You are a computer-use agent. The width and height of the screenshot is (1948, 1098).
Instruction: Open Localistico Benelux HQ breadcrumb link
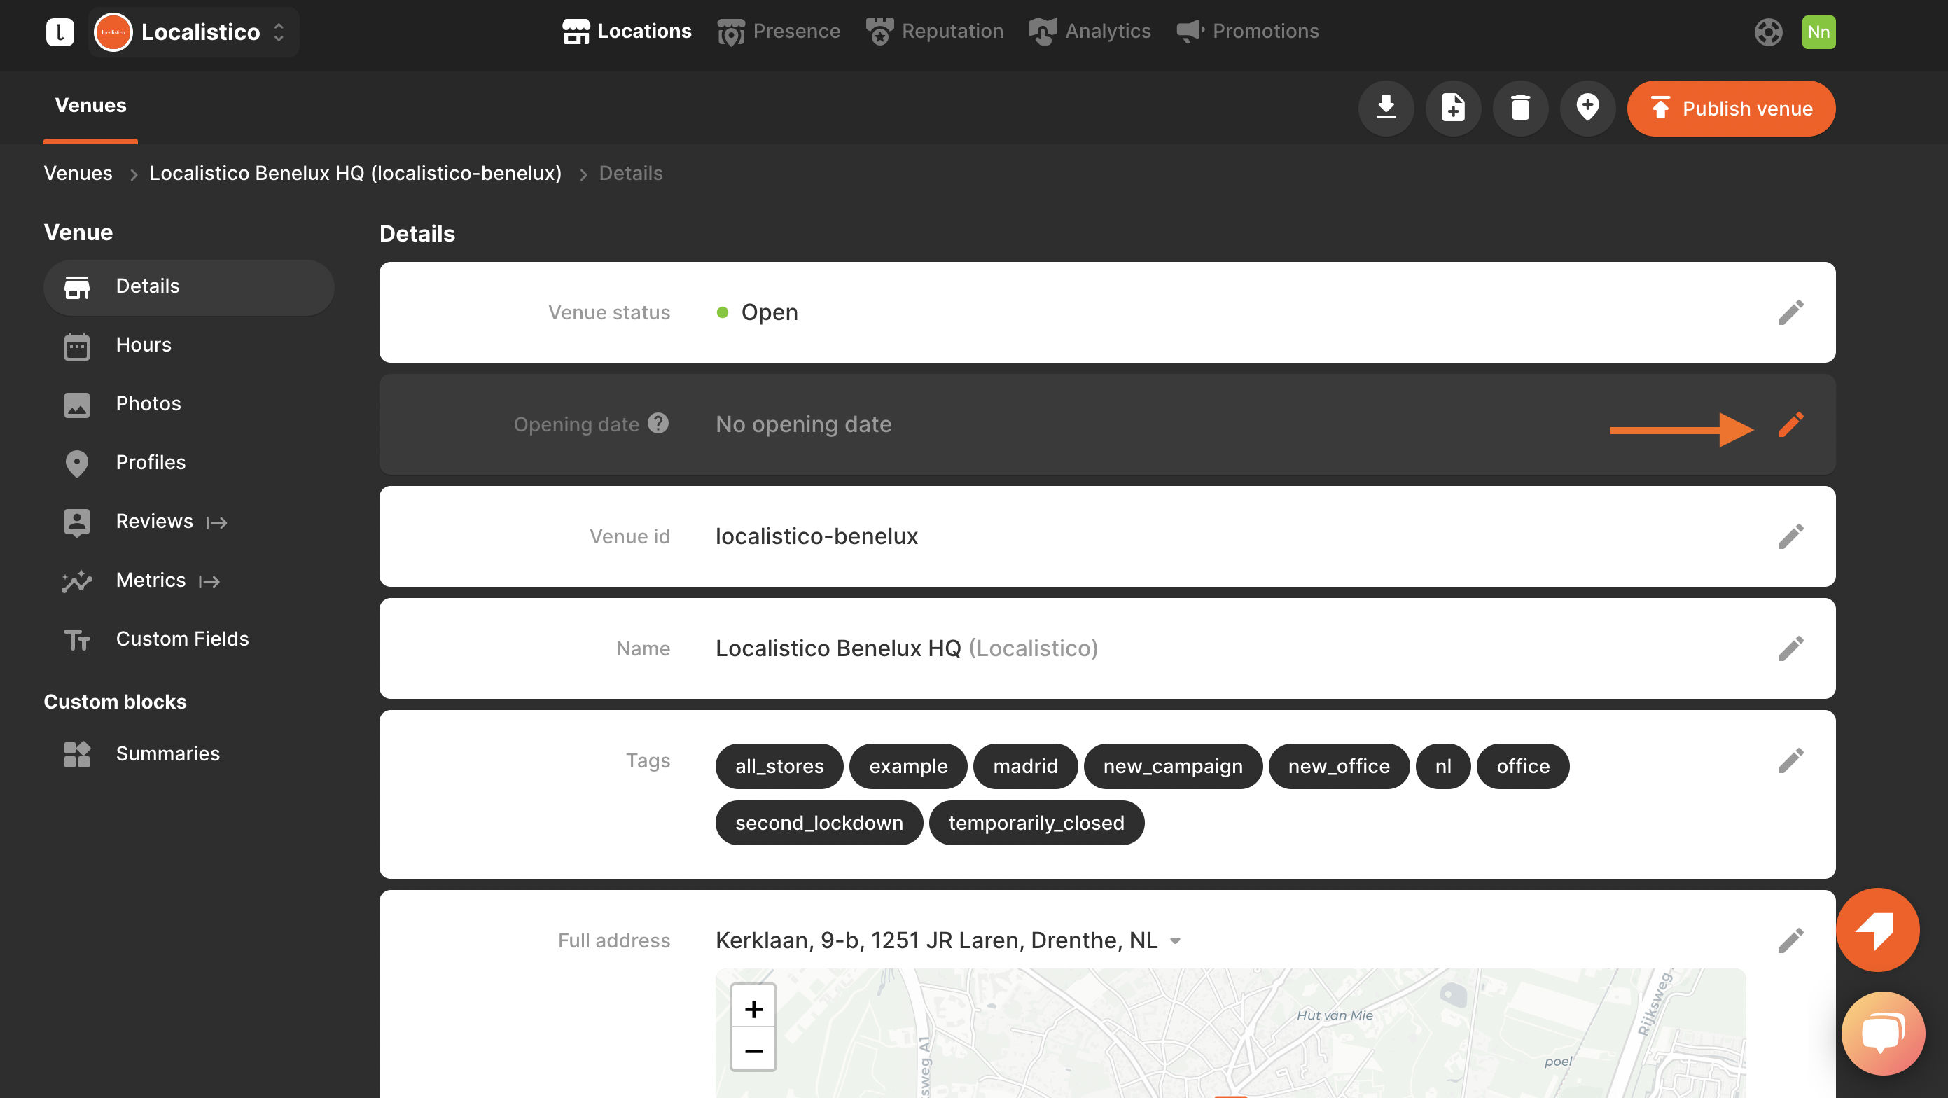(x=355, y=173)
